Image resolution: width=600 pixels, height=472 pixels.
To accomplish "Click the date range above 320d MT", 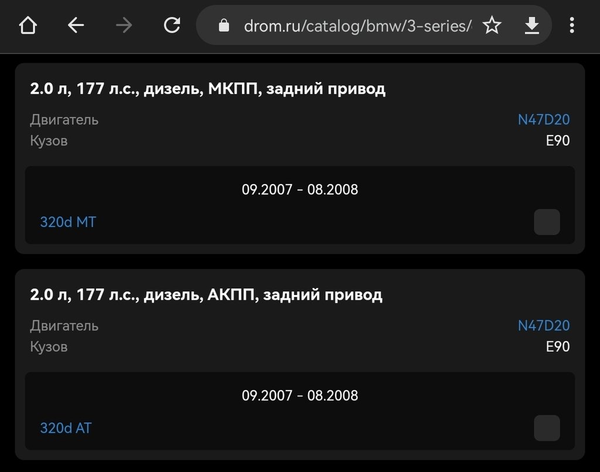I will (299, 189).
